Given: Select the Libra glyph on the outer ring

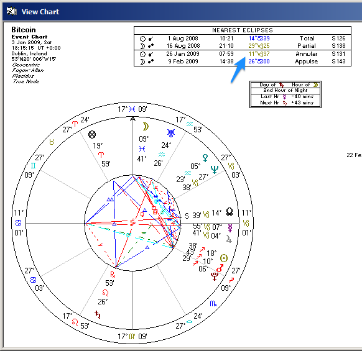Looking at the screenshot, I should [x=189, y=321].
